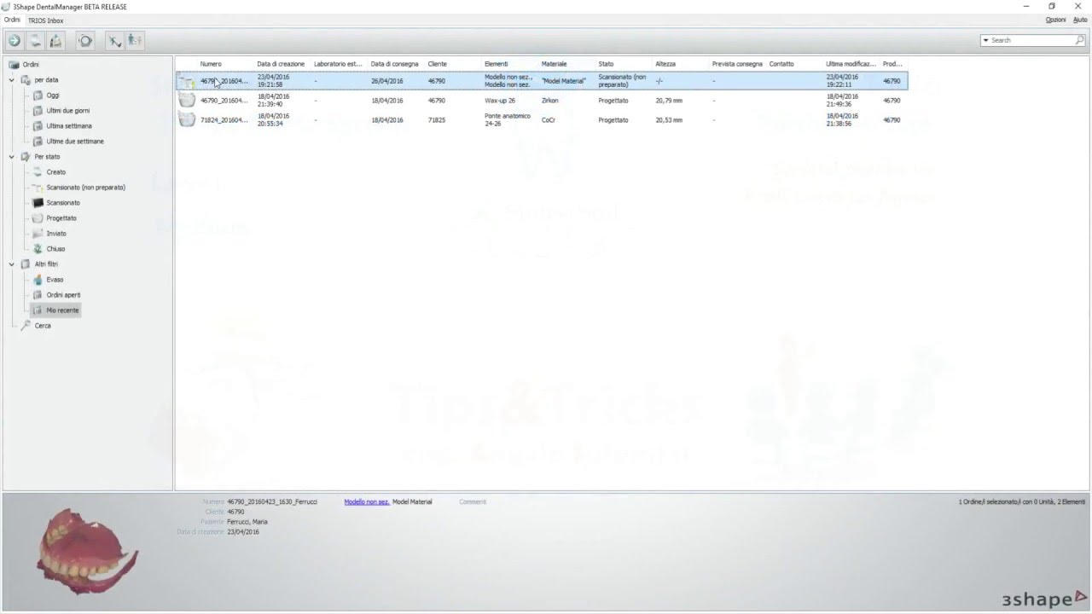Sort by the Stato column header
The width and height of the screenshot is (1092, 614).
(x=606, y=64)
